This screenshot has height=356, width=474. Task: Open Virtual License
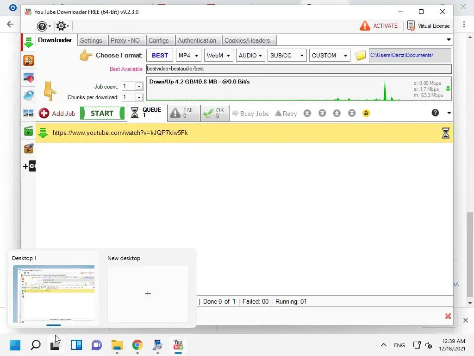(428, 26)
